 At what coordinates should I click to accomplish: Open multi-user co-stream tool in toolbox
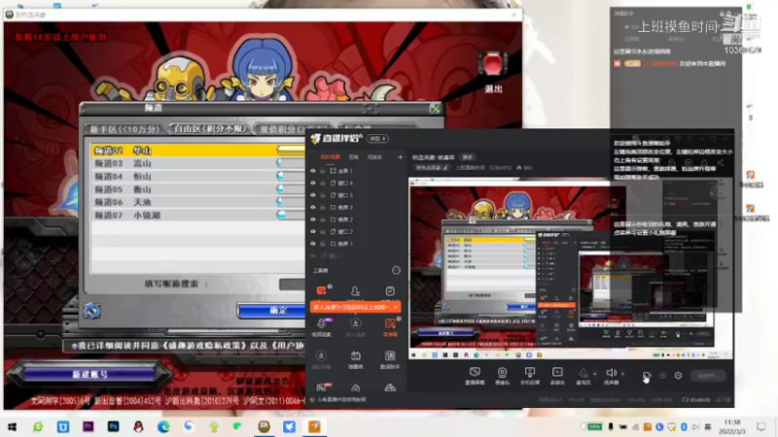tap(355, 327)
